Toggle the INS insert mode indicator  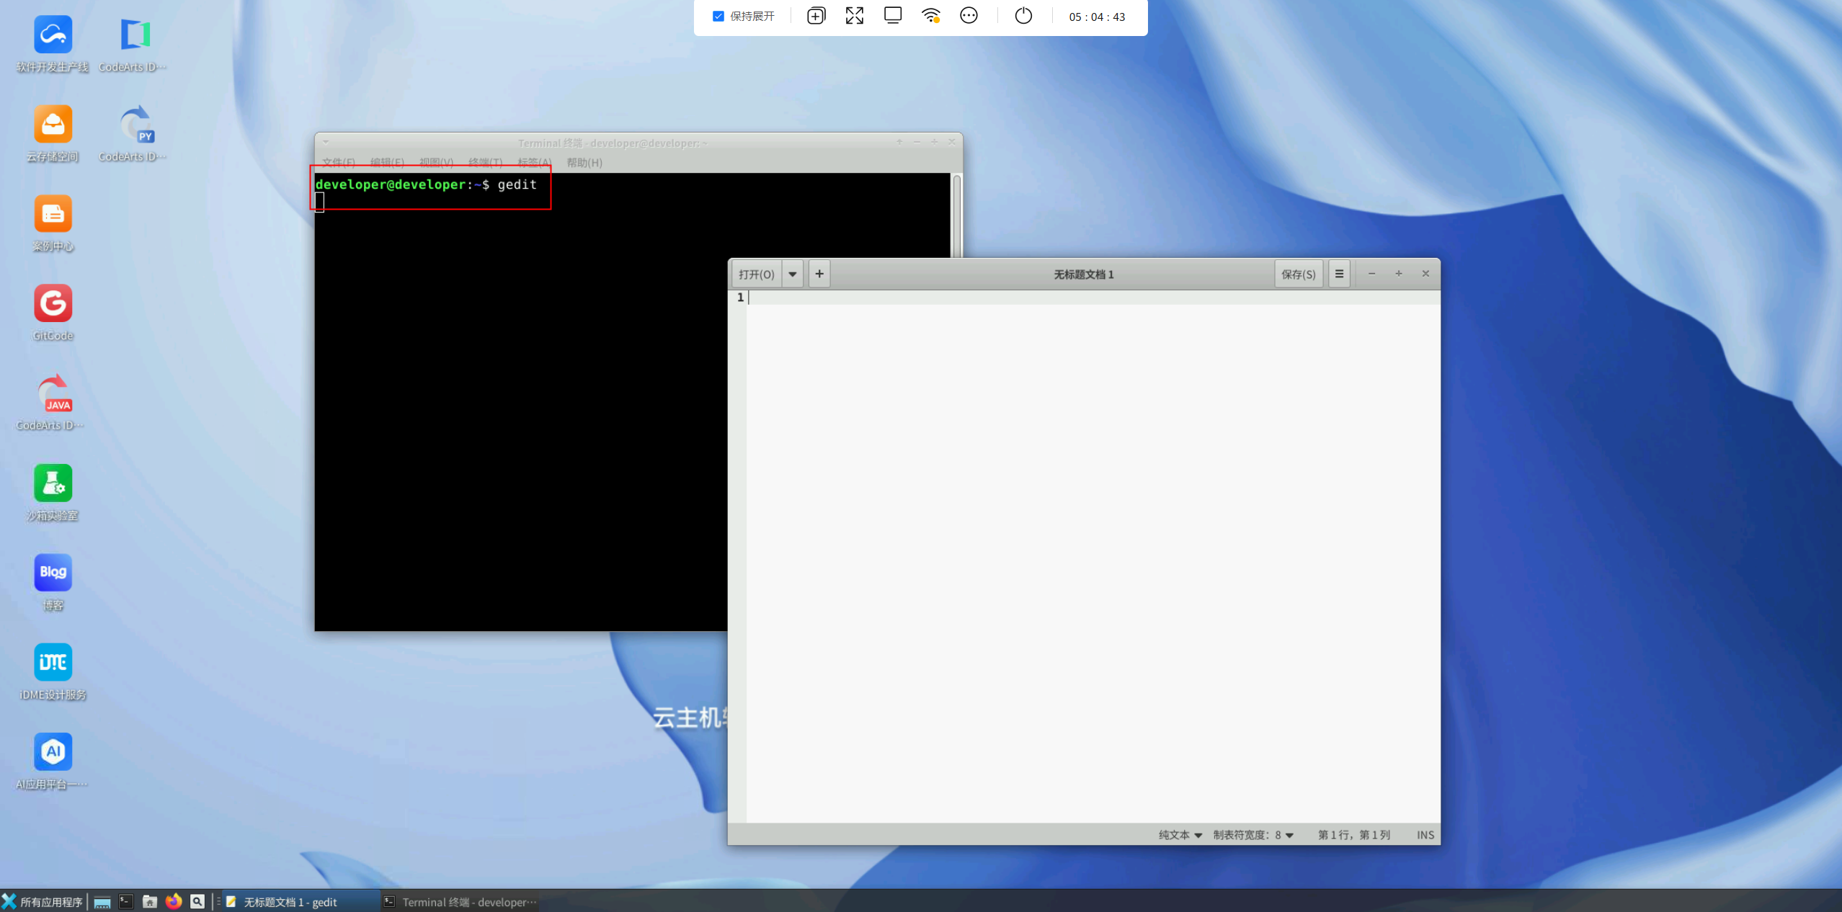point(1425,835)
